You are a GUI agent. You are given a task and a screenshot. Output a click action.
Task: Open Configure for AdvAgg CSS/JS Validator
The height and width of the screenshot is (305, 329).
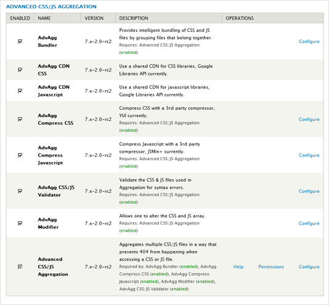tap(309, 191)
